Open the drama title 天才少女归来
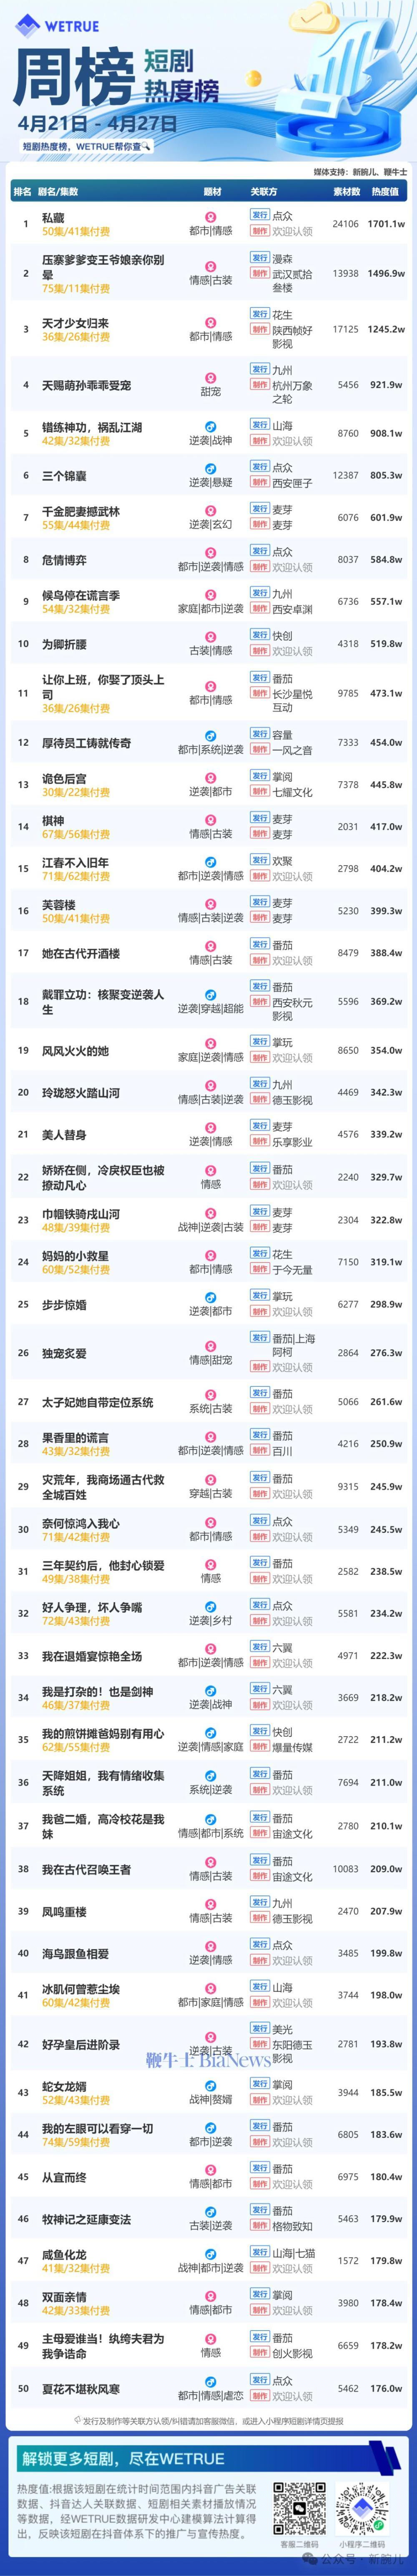417x2576 pixels. [75, 323]
